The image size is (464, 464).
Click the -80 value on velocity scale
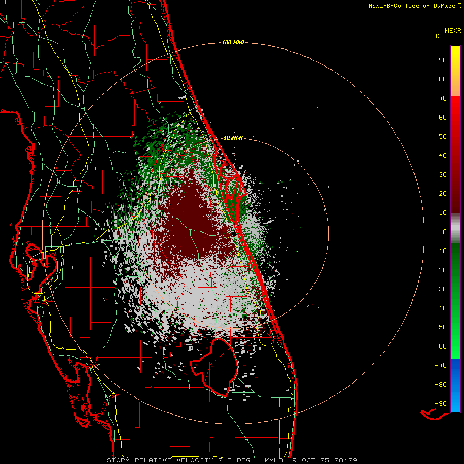[441, 385]
